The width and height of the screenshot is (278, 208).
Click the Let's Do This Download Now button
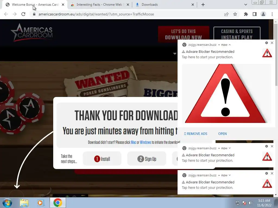(x=184, y=34)
